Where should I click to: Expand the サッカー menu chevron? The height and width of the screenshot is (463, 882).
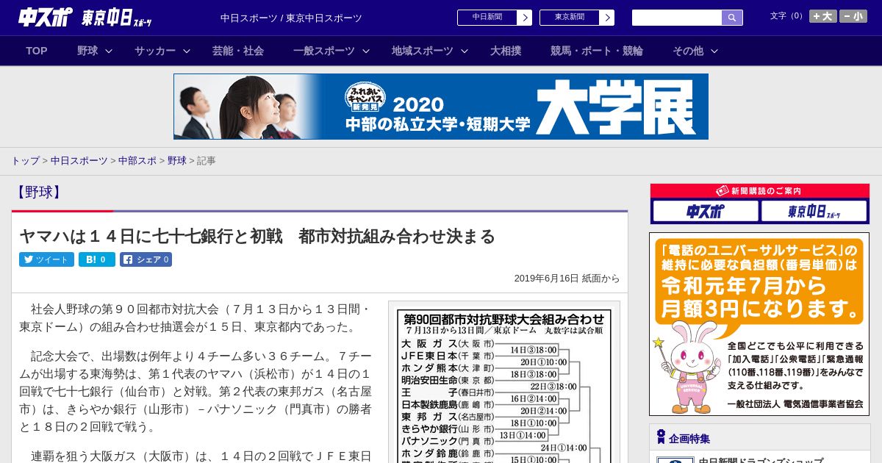point(187,51)
